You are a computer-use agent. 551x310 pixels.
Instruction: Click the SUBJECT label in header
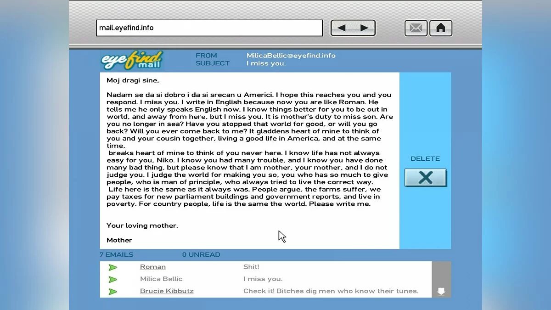(x=213, y=63)
